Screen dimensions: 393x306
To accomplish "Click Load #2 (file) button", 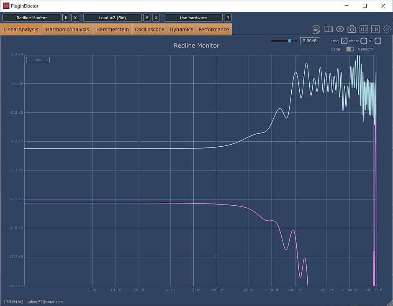I will point(112,18).
